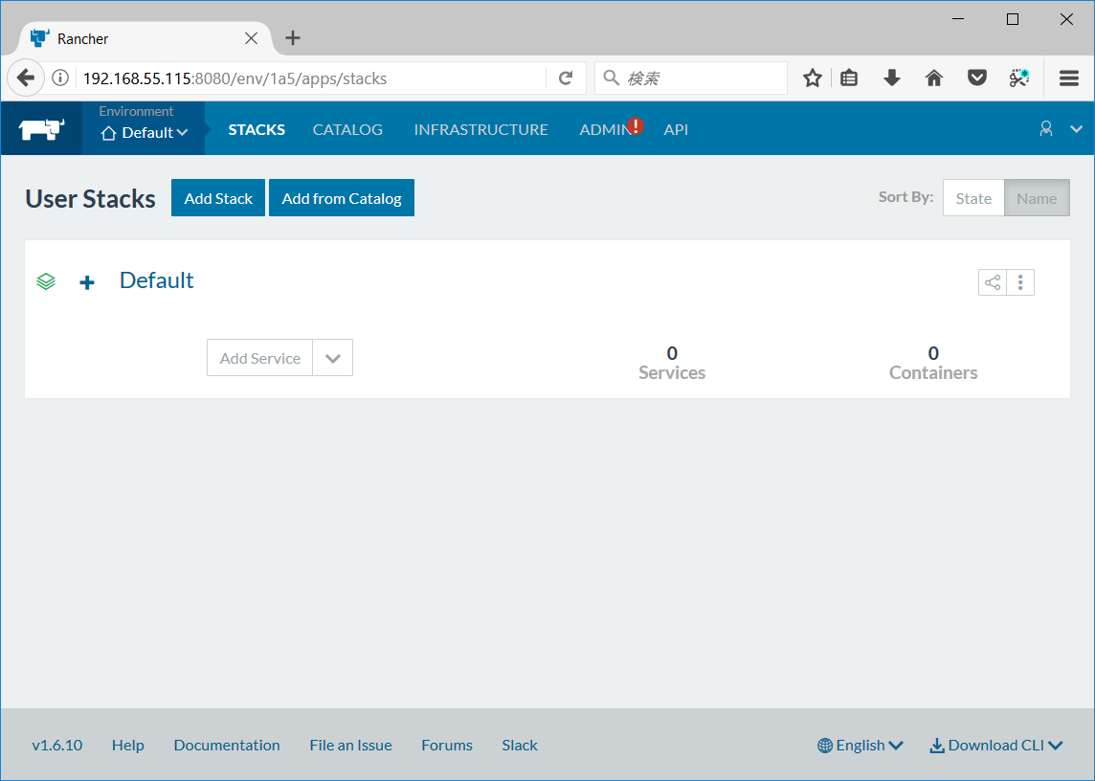
Task: Click the Add Service button
Action: coord(259,358)
